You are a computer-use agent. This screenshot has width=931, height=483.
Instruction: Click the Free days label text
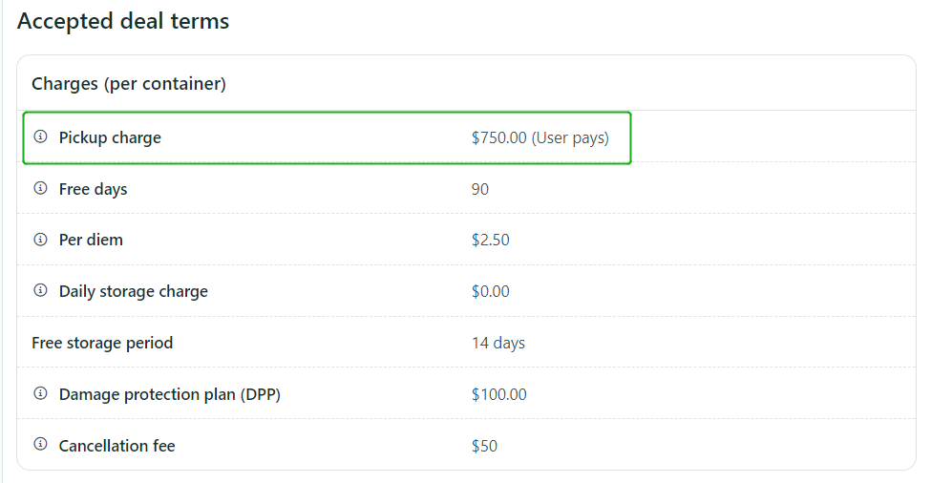pyautogui.click(x=94, y=189)
